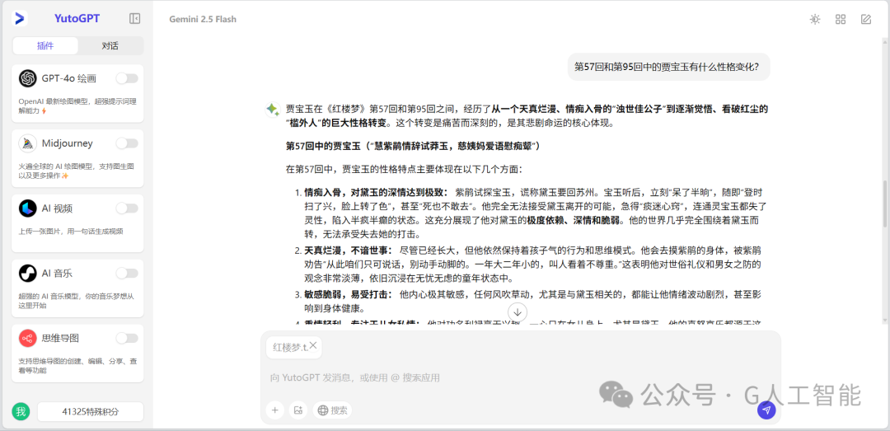This screenshot has height=431, width=890.
Task: Click the green 我 user avatar
Action: point(21,412)
